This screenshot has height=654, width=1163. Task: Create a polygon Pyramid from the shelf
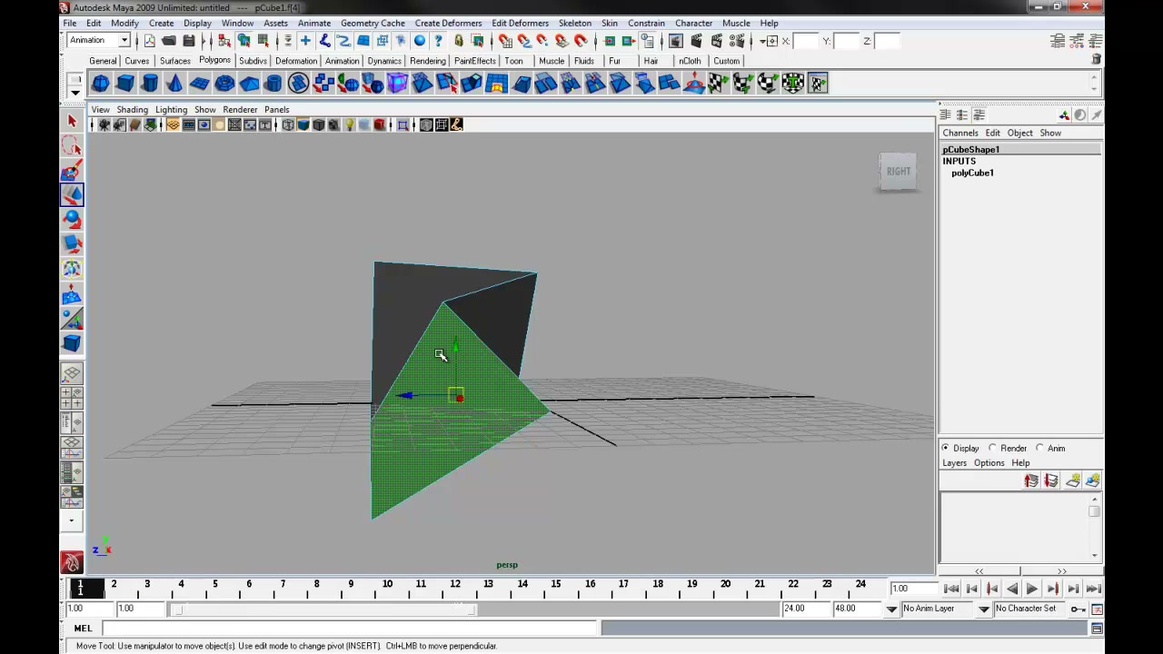(x=249, y=84)
